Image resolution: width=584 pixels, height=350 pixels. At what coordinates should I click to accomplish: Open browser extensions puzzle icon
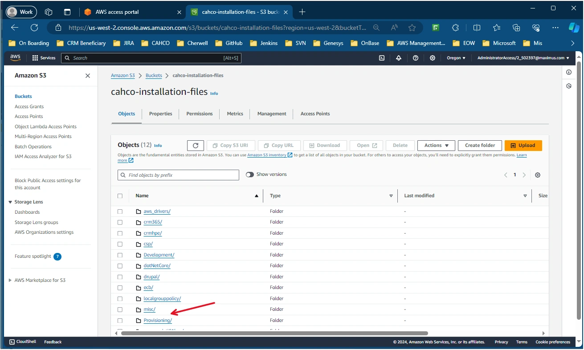455,28
